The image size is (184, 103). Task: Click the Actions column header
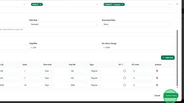pyautogui.click(x=158, y=64)
